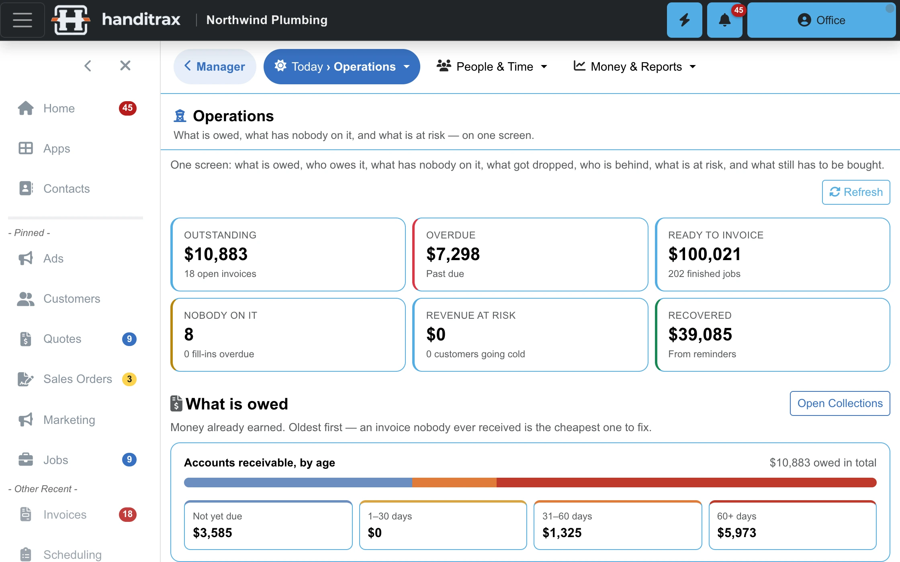
Task: Open the Recovered $39,085 card
Action: (772, 335)
